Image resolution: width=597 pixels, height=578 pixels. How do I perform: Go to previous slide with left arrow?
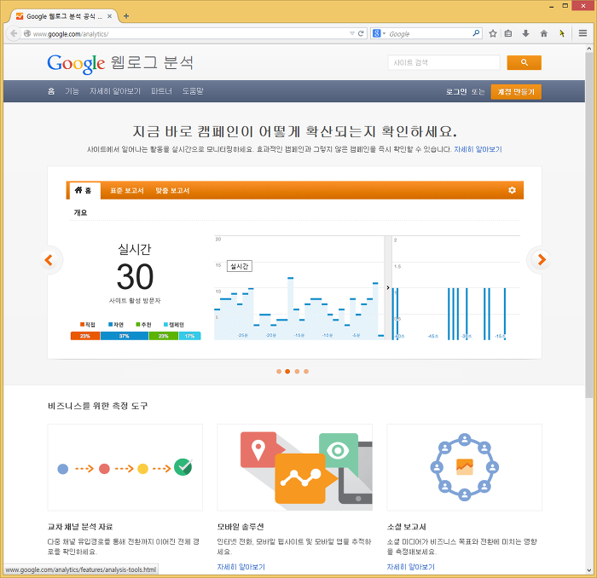[x=49, y=260]
